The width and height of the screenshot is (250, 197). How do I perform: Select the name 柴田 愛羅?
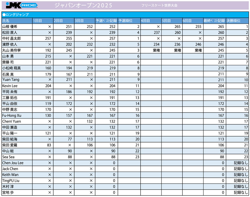pyautogui.click(x=9, y=145)
